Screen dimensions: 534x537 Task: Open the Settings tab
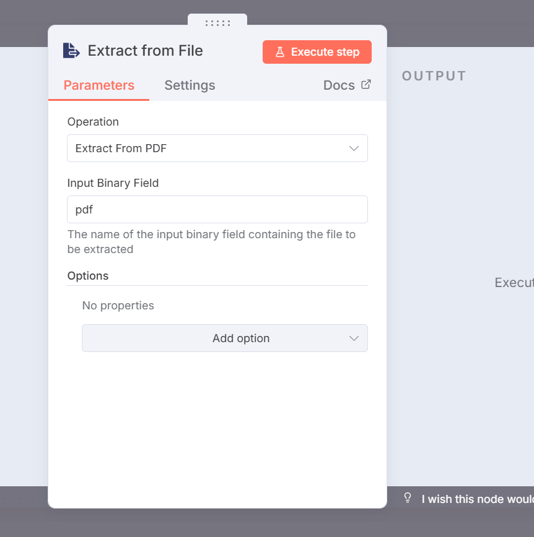tap(190, 85)
